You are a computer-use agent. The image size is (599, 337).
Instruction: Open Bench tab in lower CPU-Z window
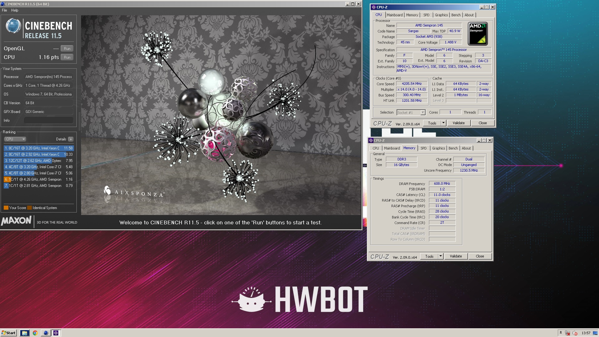453,149
